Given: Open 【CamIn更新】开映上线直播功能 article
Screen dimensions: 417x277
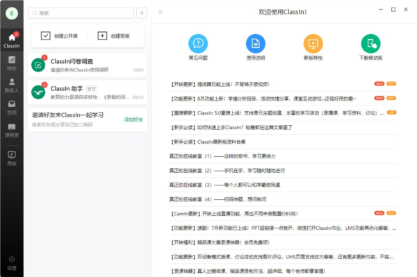Looking at the screenshot, I should point(283,214).
